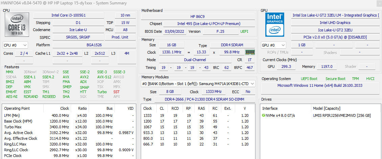Click the module 8 GB size field
This screenshot has width=382, height=159.
pyautogui.click(x=170, y=92)
